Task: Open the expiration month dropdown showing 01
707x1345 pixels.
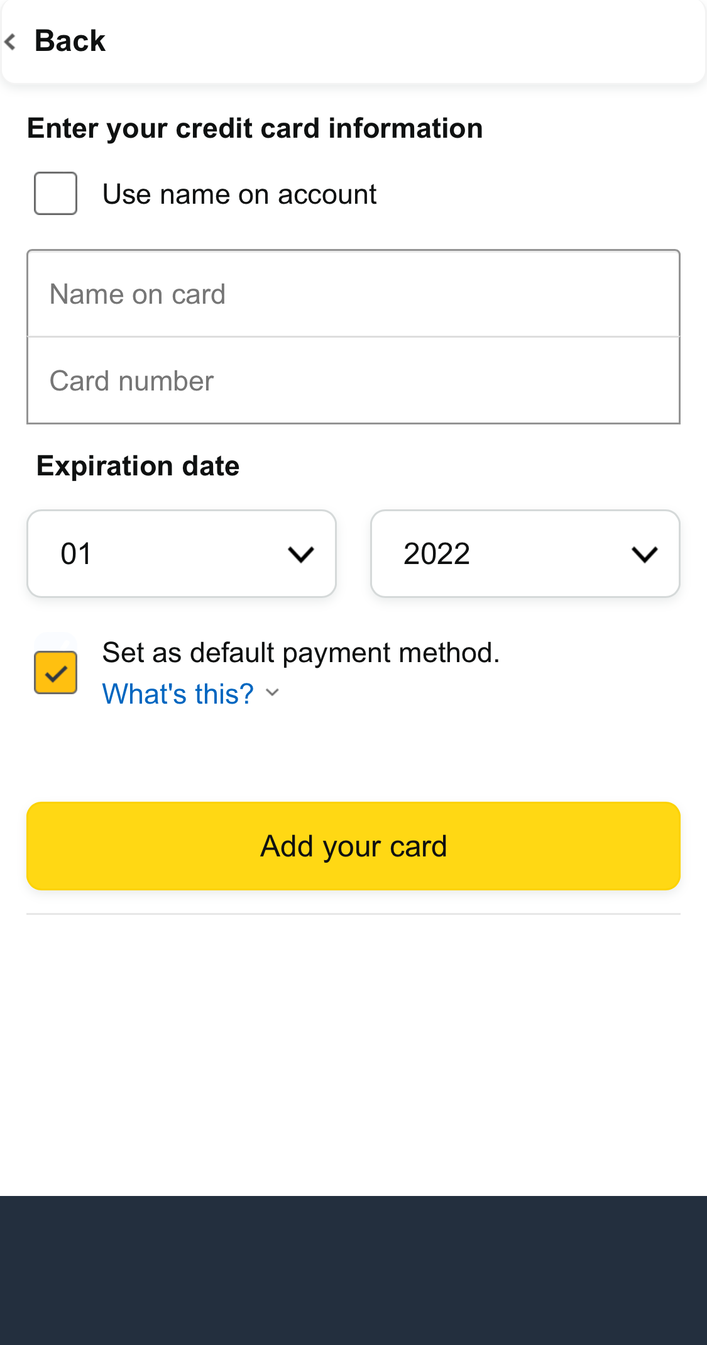Action: tap(181, 553)
